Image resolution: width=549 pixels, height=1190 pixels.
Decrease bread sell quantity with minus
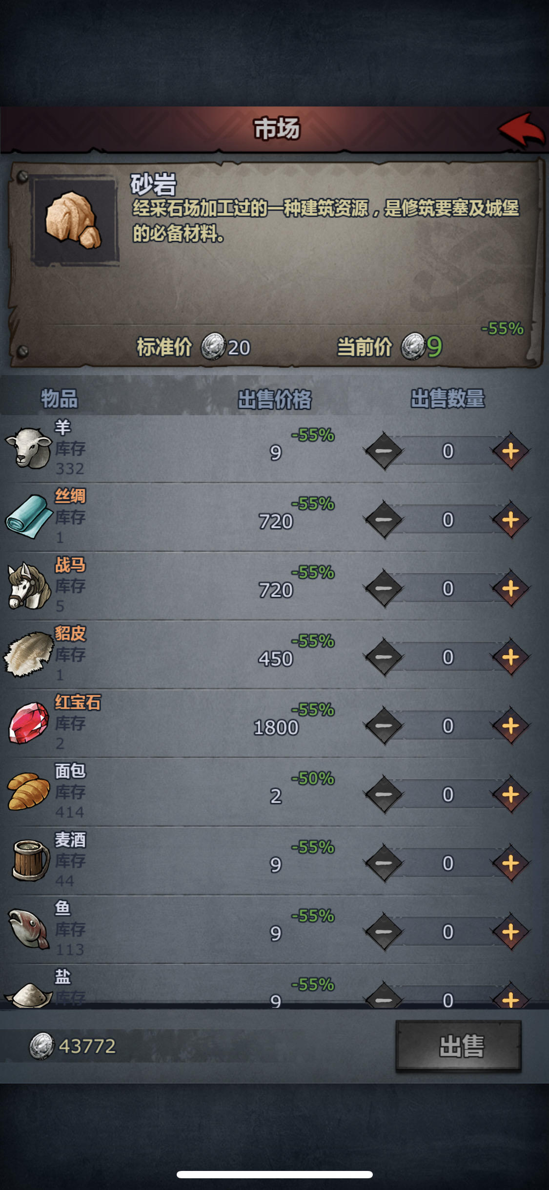pyautogui.click(x=384, y=795)
